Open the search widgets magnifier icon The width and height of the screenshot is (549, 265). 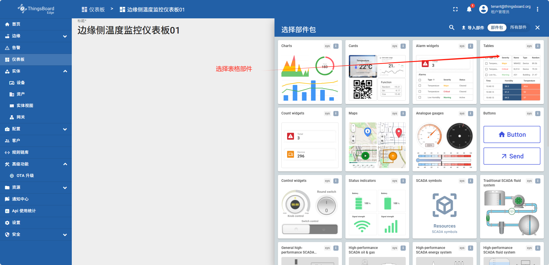pyautogui.click(x=452, y=28)
